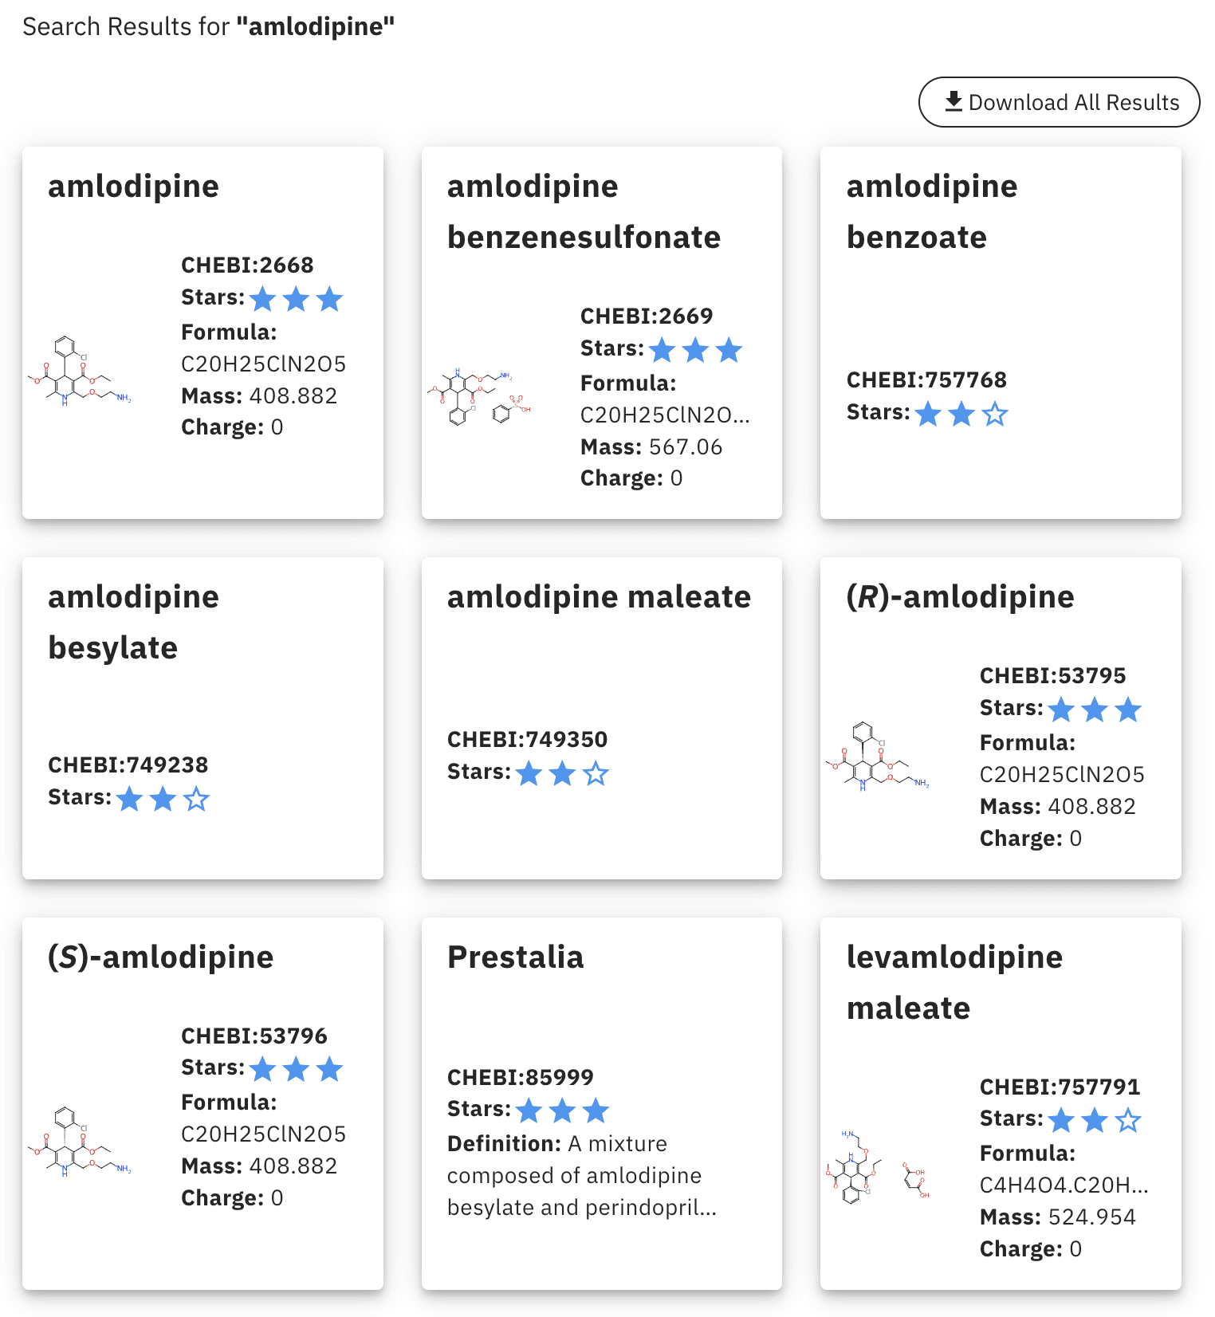Select the Prestalia title
The width and height of the screenshot is (1215, 1317).
pyautogui.click(x=516, y=957)
